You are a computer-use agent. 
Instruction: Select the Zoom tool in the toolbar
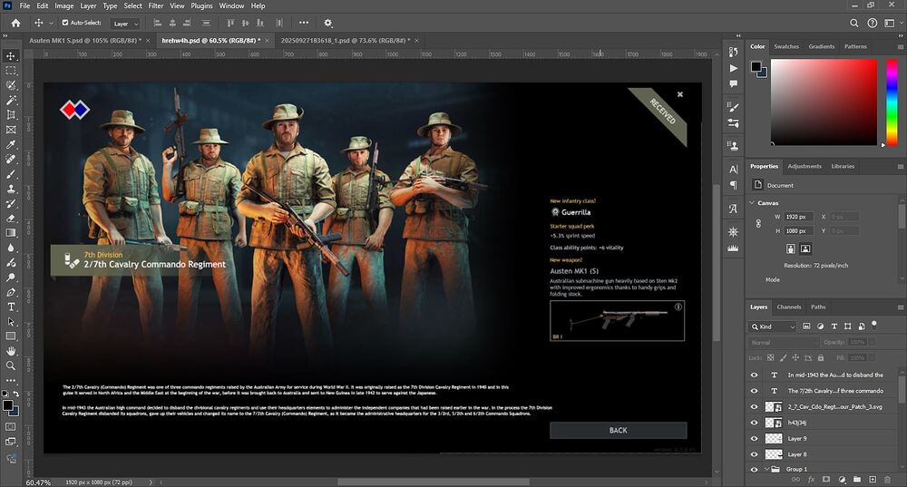(x=11, y=365)
